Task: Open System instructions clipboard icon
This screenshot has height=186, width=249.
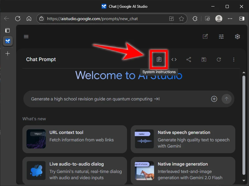Action: point(159,60)
